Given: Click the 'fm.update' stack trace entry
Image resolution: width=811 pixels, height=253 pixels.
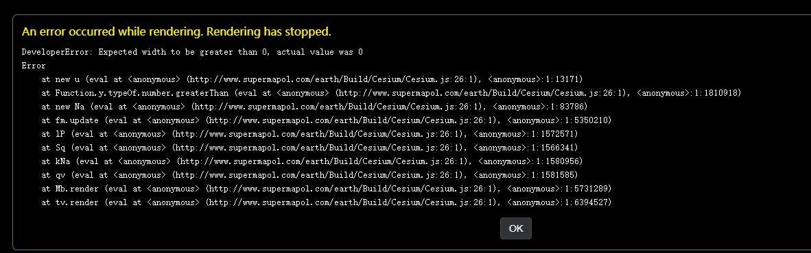Looking at the screenshot, I should pos(327,120).
